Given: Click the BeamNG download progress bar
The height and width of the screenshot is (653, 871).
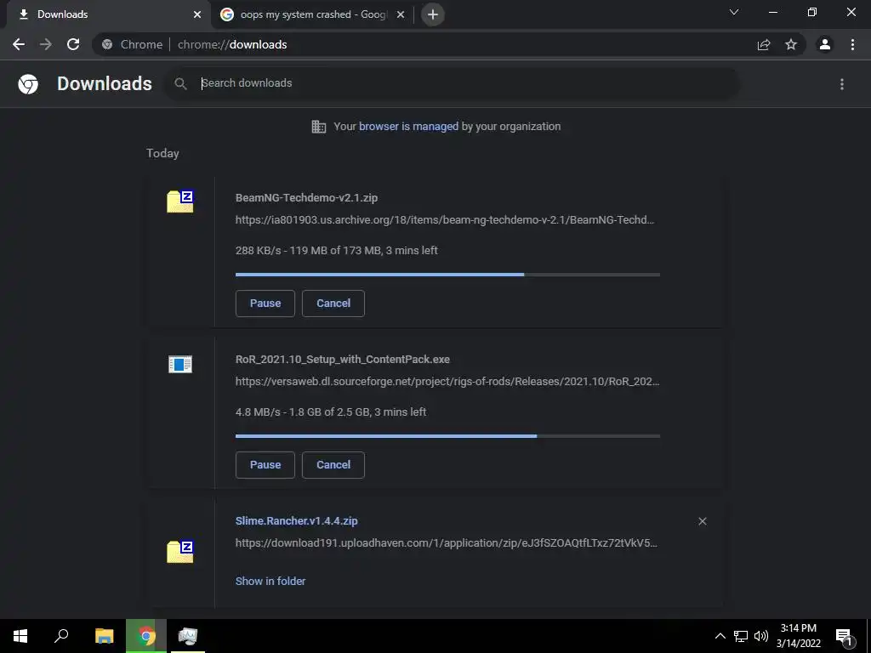Looking at the screenshot, I should [x=447, y=275].
